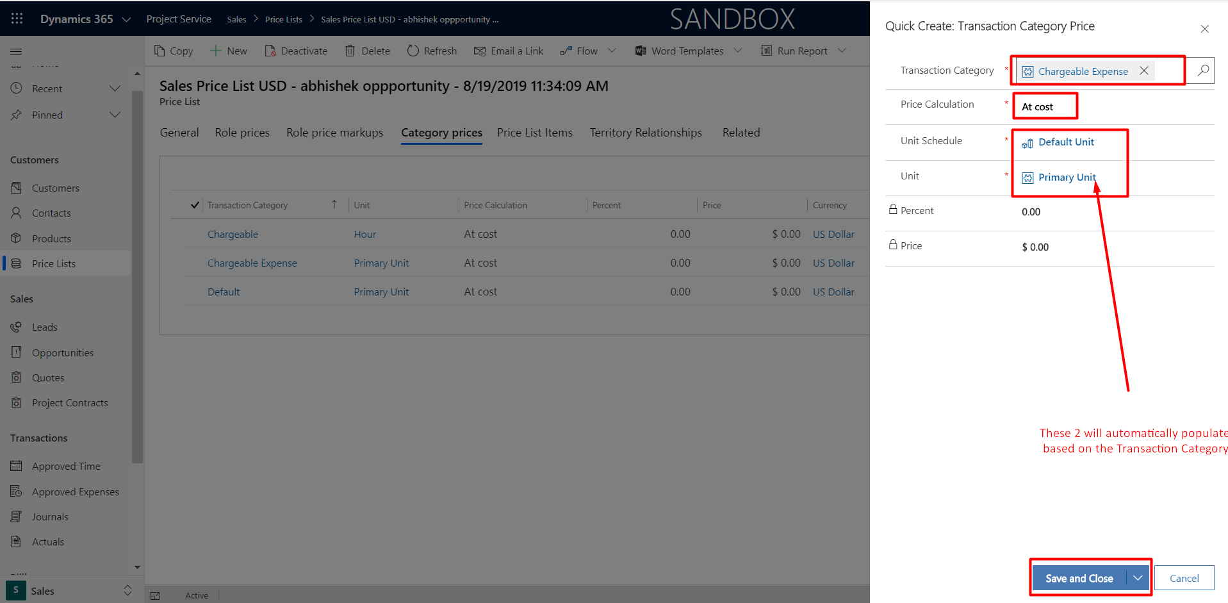Click the Email a Link command
Viewport: 1228px width, 603px height.
coord(509,51)
